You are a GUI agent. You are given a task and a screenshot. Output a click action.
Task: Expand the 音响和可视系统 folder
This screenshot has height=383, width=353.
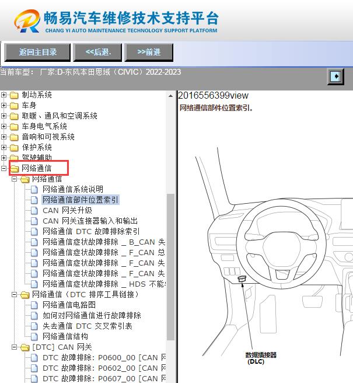(x=4, y=137)
